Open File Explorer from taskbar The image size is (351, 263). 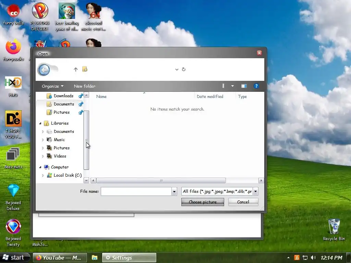95,258
